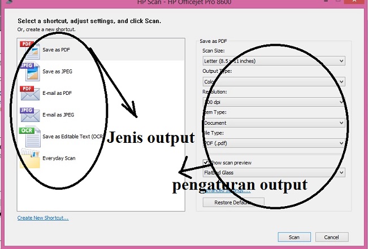Choose the Save as JPEG shortcut icon

(30, 72)
